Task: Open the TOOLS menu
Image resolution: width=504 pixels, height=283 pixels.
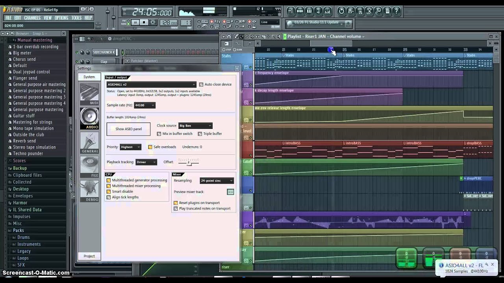Action: [x=76, y=18]
